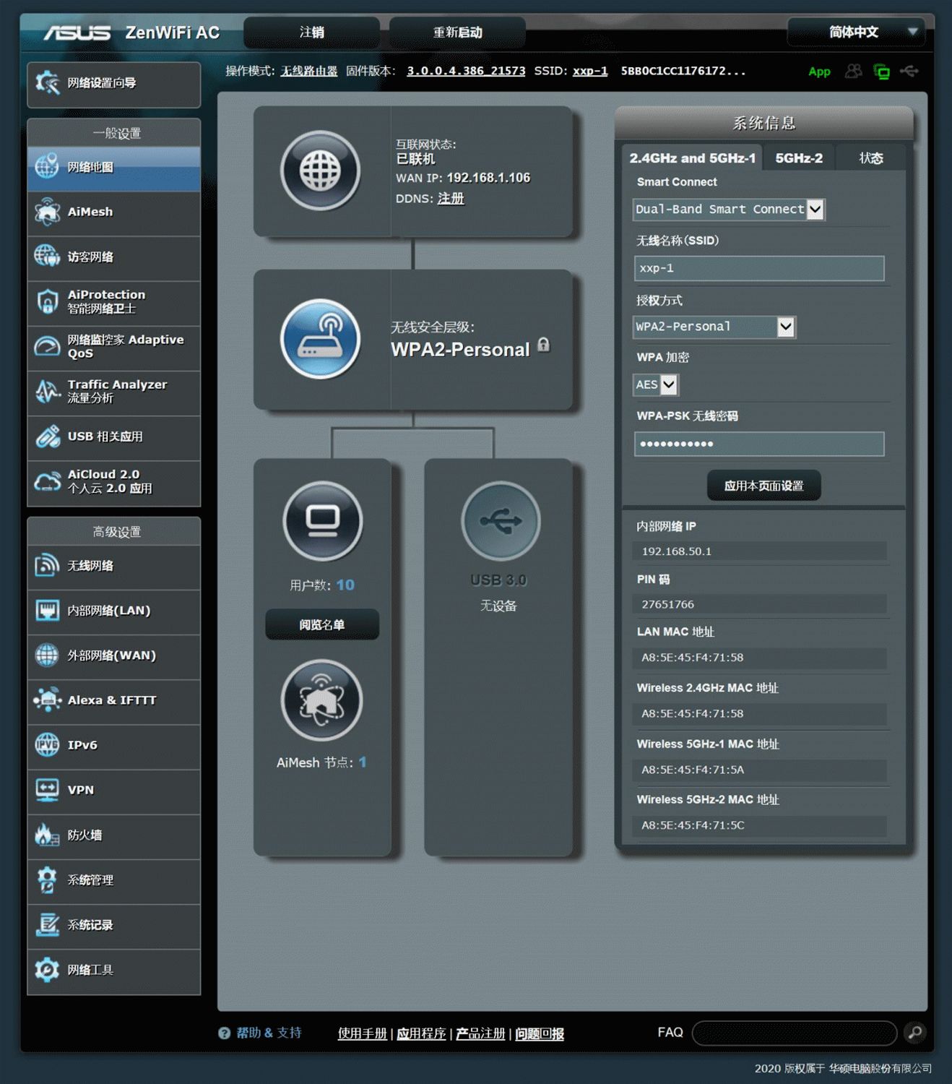Click the router wireless security icon
This screenshot has height=1084, width=952.
point(320,339)
